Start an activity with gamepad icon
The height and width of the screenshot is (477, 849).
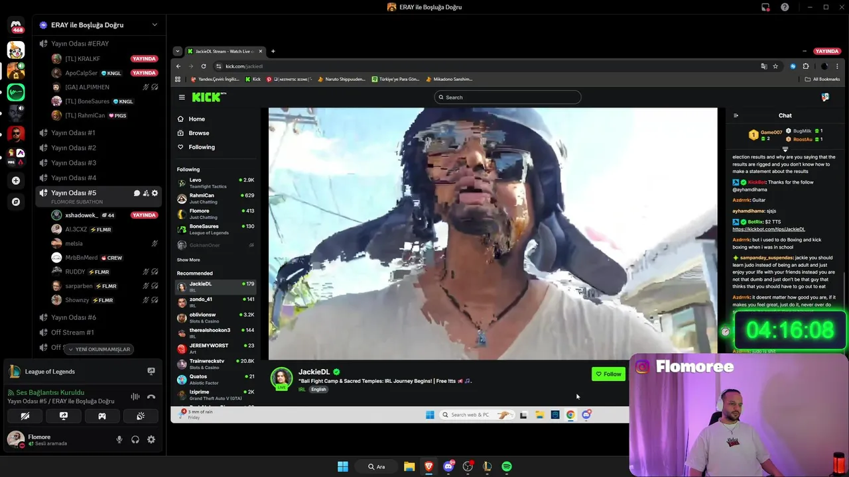tap(102, 416)
